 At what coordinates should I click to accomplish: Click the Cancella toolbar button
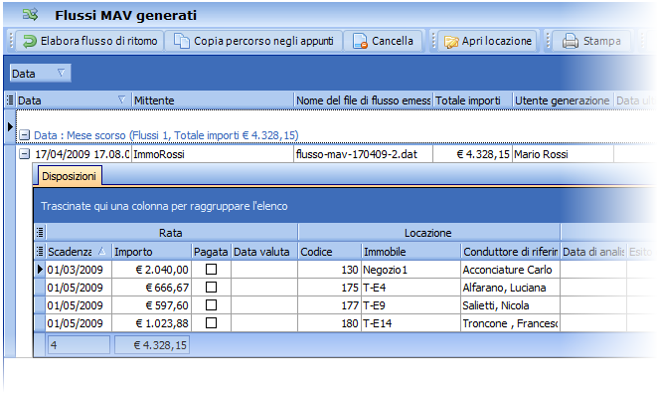[383, 41]
